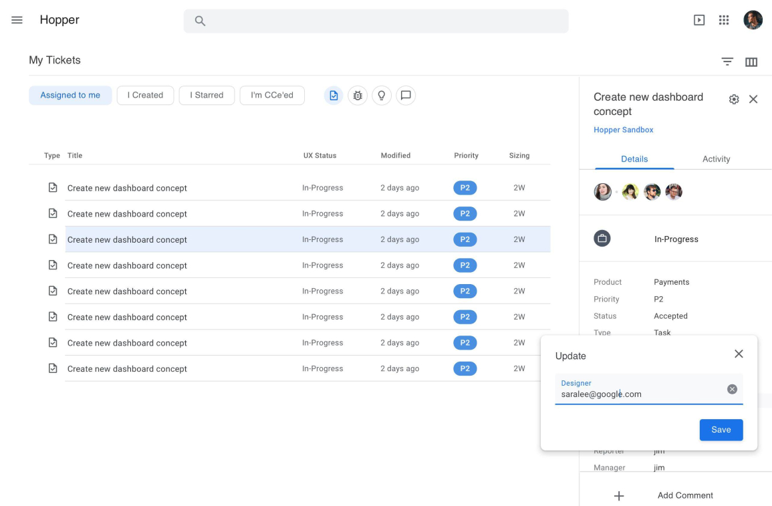Switch to the Activity tab

(x=716, y=159)
